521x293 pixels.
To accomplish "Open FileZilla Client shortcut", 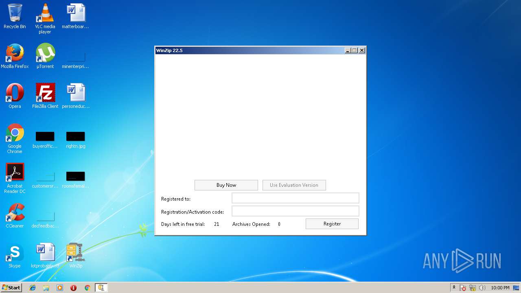I will coord(45,96).
